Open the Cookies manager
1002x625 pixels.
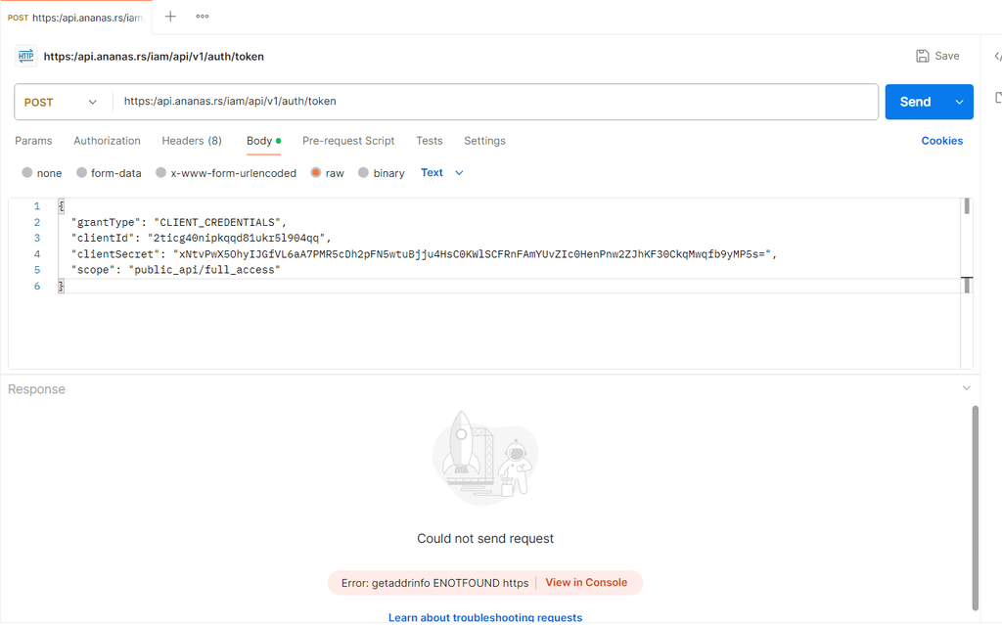tap(941, 140)
